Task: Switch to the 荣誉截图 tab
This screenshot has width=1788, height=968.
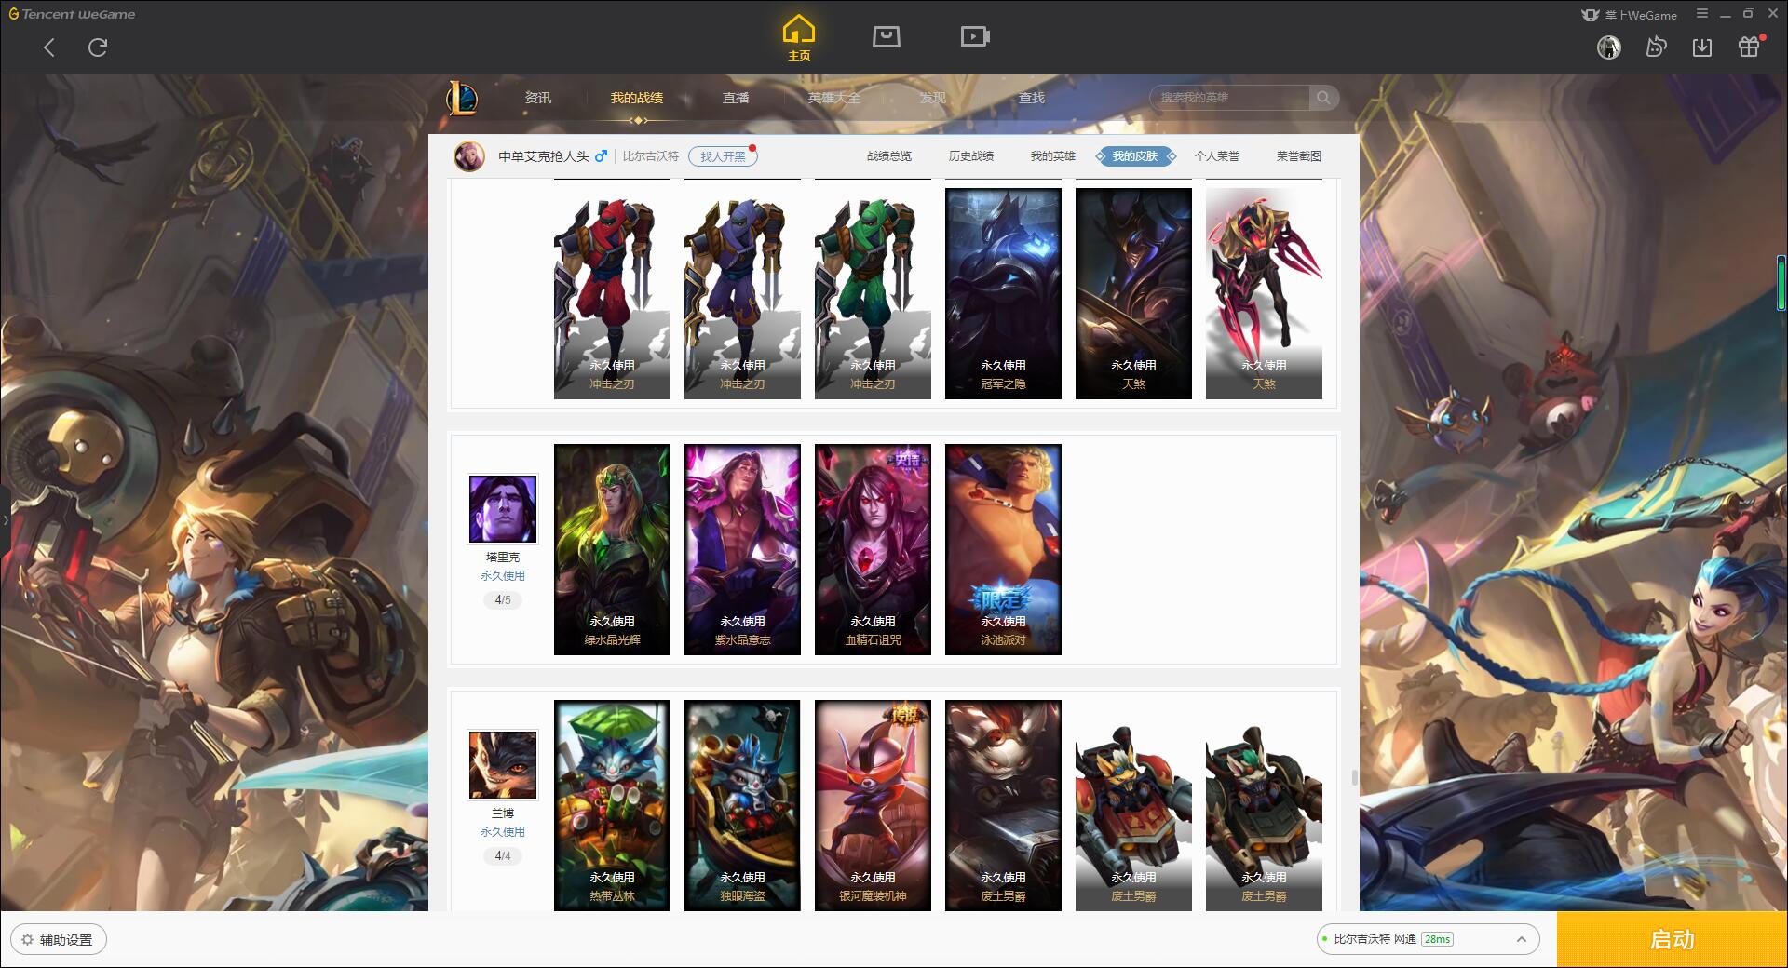Action: (x=1299, y=156)
